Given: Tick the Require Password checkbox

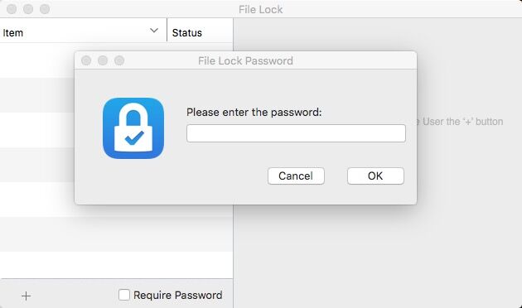Looking at the screenshot, I should [x=124, y=295].
